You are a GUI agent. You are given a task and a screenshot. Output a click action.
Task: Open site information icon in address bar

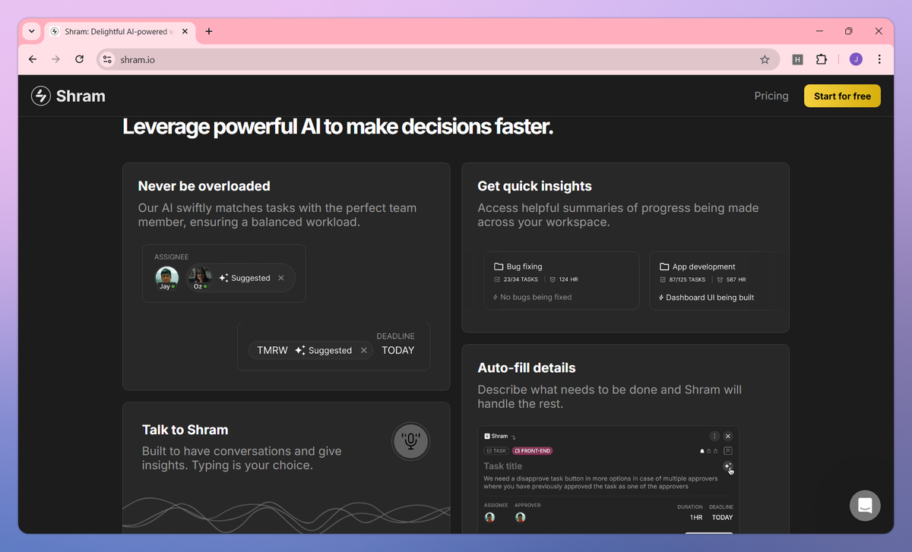[x=107, y=59]
